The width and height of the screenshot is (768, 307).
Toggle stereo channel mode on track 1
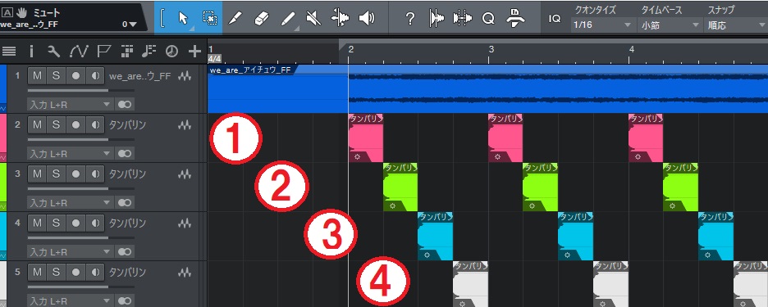(125, 105)
